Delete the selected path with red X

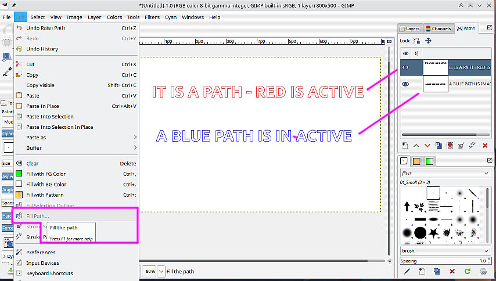[x=485, y=146]
